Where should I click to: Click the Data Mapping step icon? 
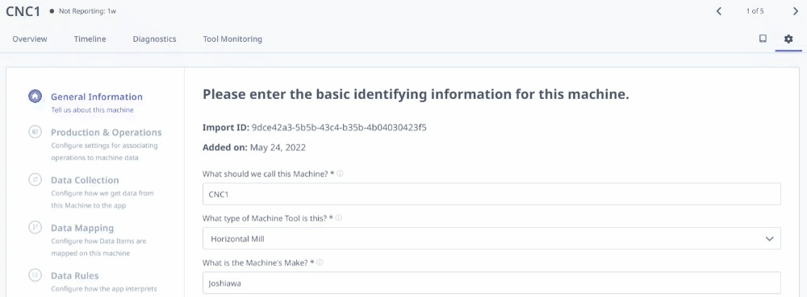click(35, 227)
